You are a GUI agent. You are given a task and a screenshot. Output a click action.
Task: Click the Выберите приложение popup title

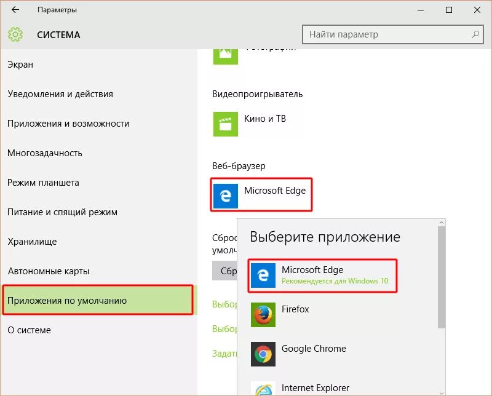tap(325, 237)
